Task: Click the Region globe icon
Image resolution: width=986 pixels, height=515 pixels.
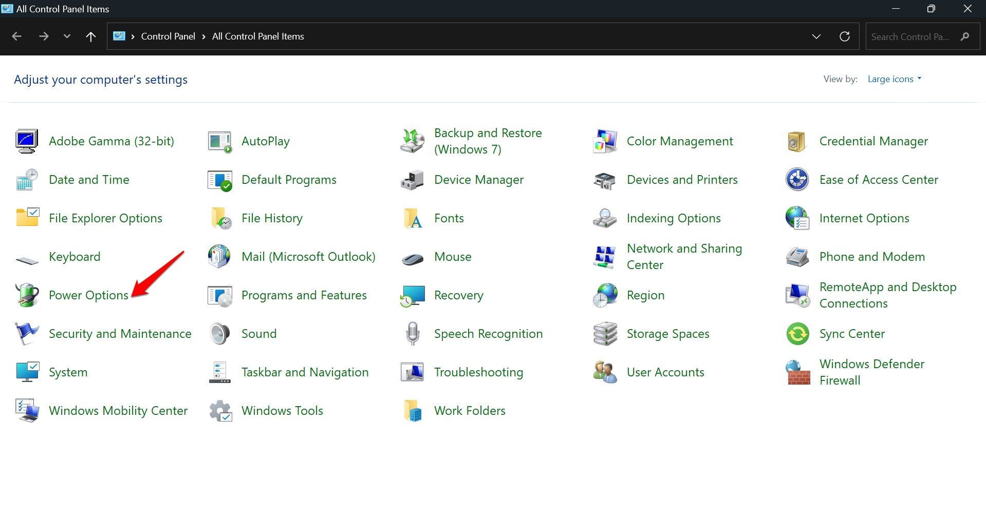Action: pos(605,295)
